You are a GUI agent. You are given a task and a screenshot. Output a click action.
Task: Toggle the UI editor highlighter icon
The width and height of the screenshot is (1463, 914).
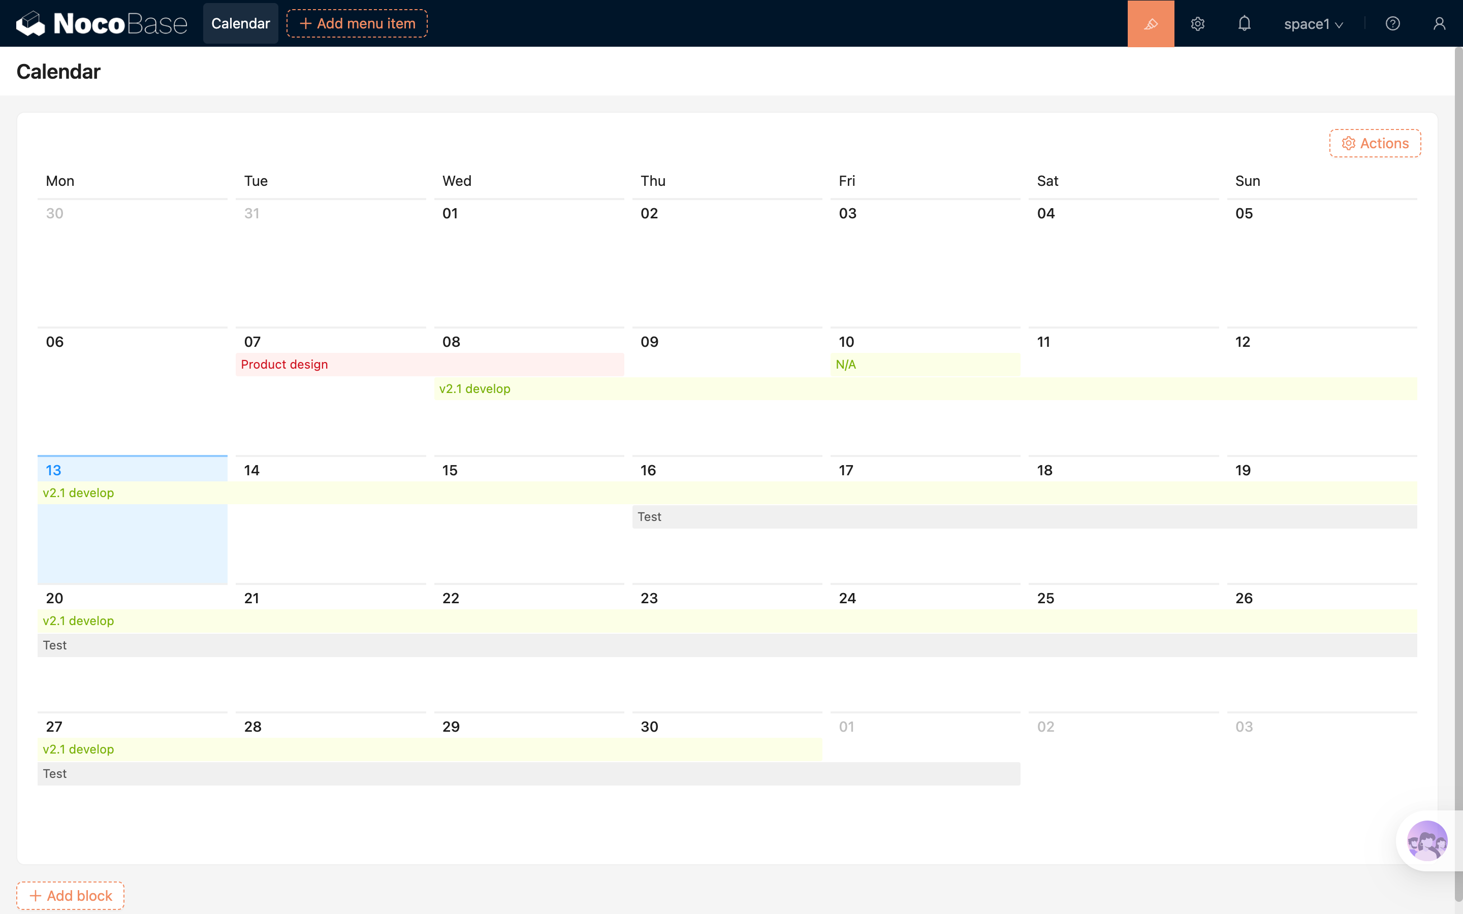(x=1151, y=23)
